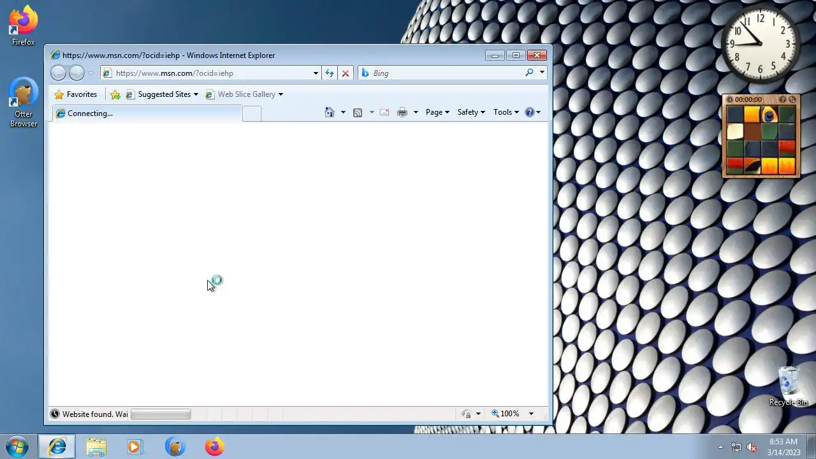Image resolution: width=816 pixels, height=459 pixels.
Task: Expand the Print options dropdown arrow
Action: (x=416, y=112)
